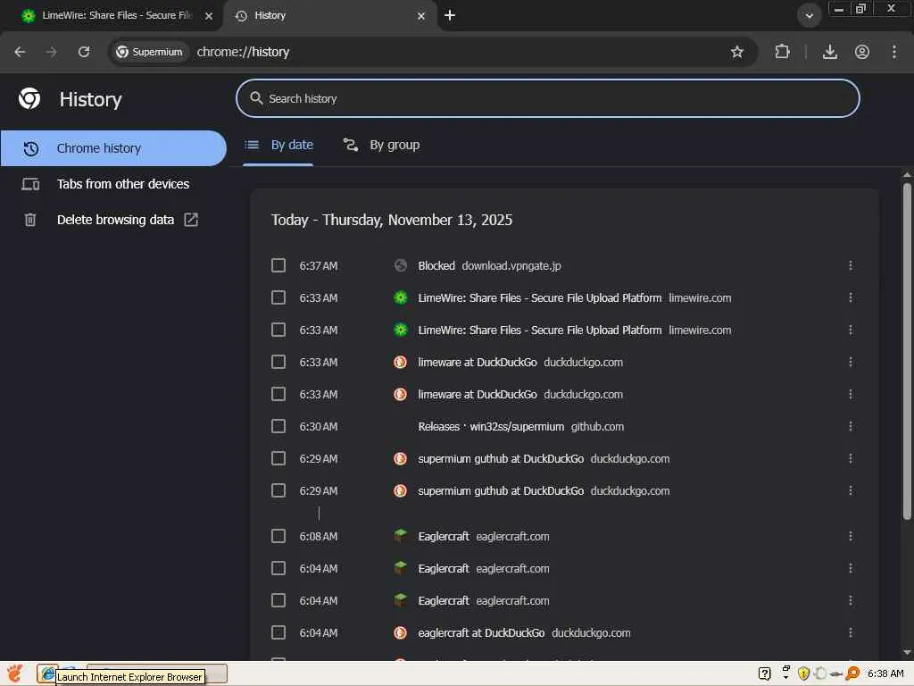Click the orange magnifier tray icon

click(x=852, y=673)
